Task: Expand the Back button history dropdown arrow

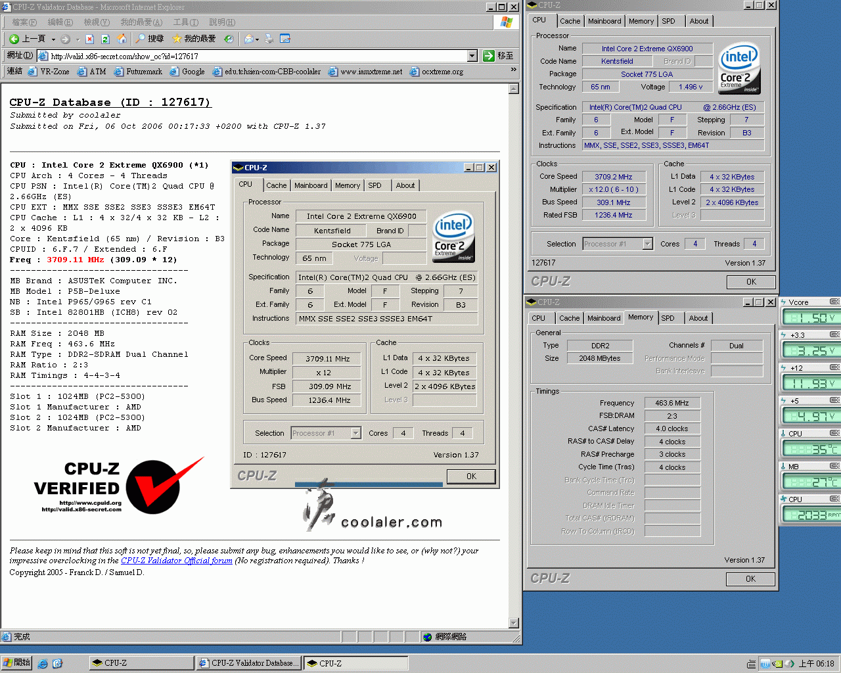Action: point(53,39)
